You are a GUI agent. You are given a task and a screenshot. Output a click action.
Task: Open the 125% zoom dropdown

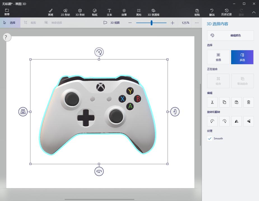185,23
